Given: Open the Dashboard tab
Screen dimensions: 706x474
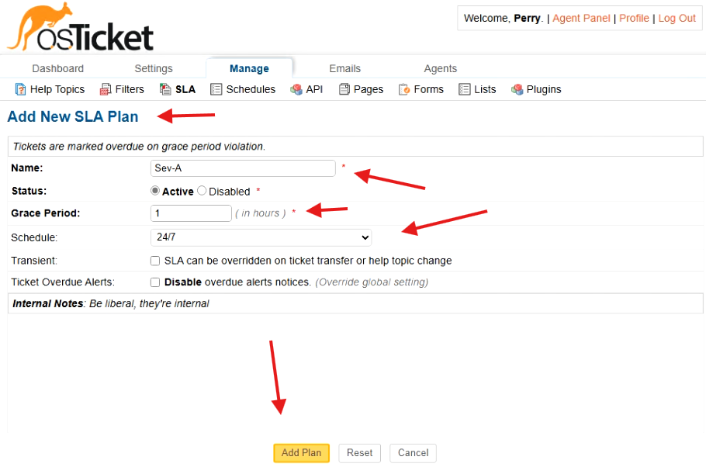Looking at the screenshot, I should click(57, 68).
